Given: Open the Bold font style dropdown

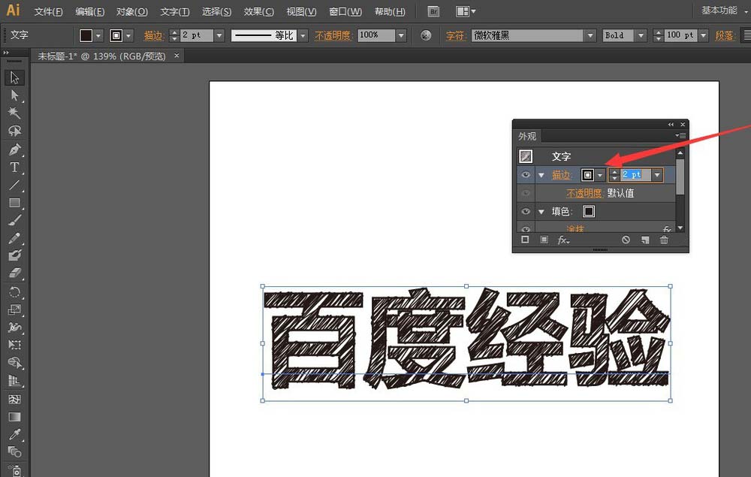Looking at the screenshot, I should (x=641, y=35).
